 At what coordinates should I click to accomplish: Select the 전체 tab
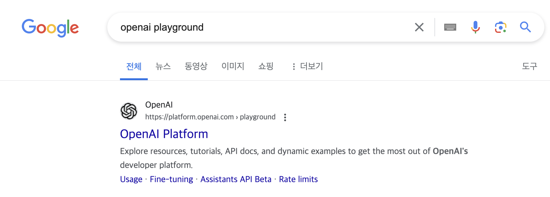coord(134,66)
